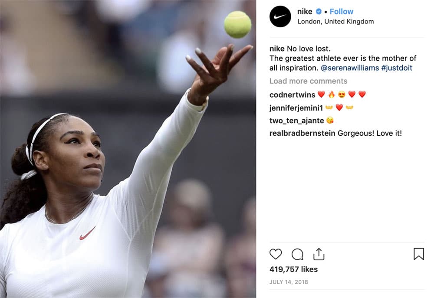
Task: Visit the codnertwins commenter profile
Action: pyautogui.click(x=292, y=95)
